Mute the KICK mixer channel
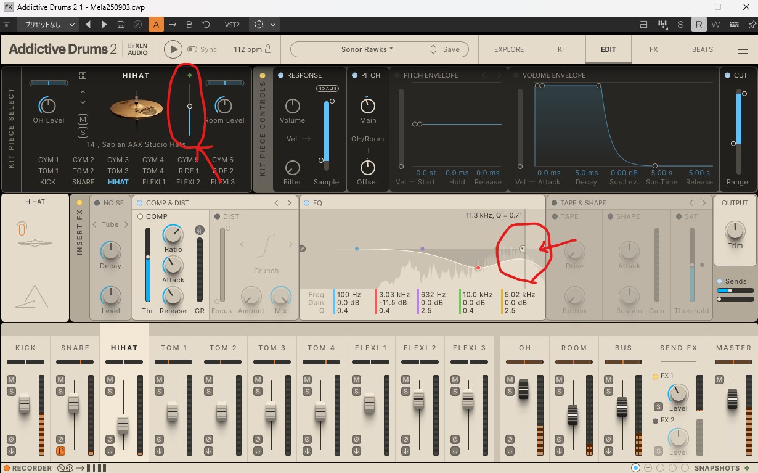Image resolution: width=758 pixels, height=473 pixels. coord(11,379)
